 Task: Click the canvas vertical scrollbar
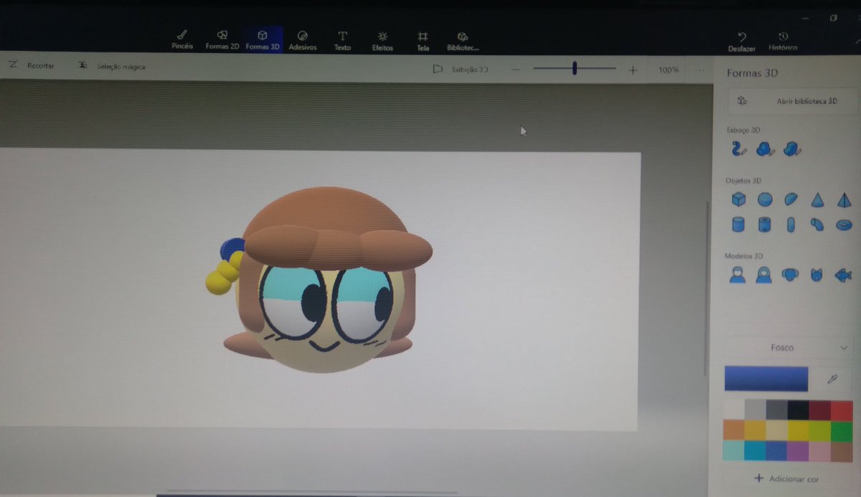(707, 287)
